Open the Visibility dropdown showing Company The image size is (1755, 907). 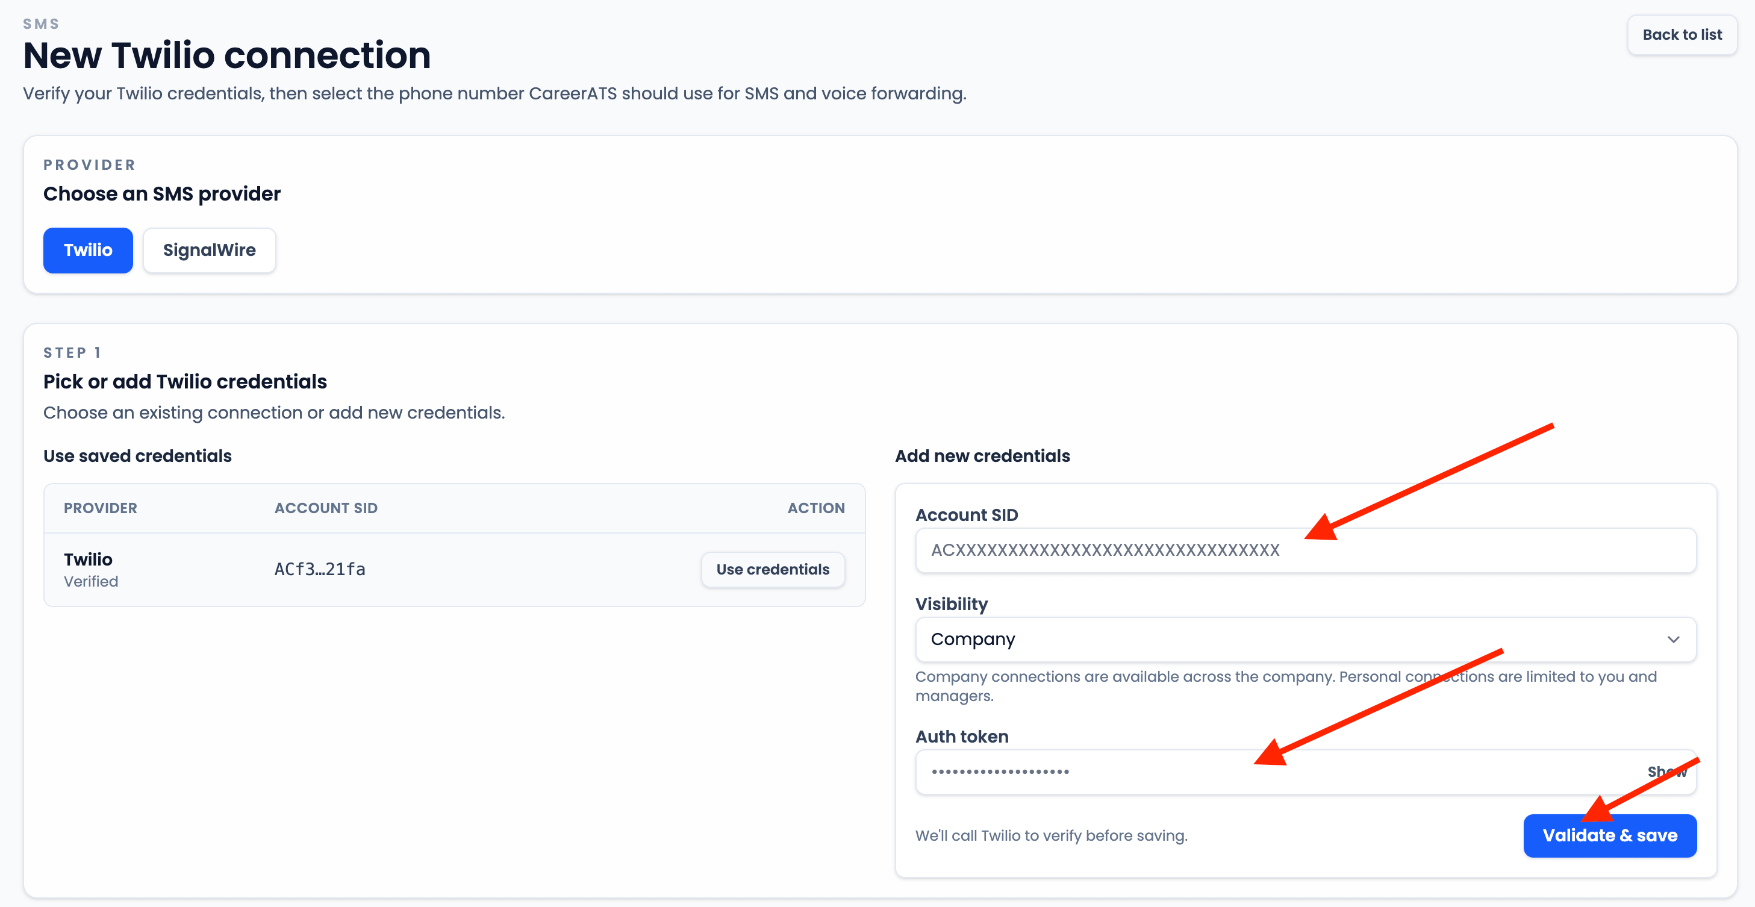pos(1305,639)
